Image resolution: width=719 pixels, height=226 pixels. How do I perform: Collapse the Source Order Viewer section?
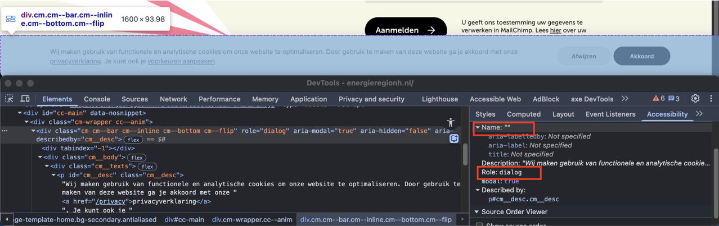477,212
